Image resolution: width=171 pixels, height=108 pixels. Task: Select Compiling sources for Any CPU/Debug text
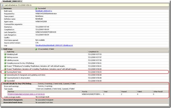pyautogui.click(x=20, y=63)
